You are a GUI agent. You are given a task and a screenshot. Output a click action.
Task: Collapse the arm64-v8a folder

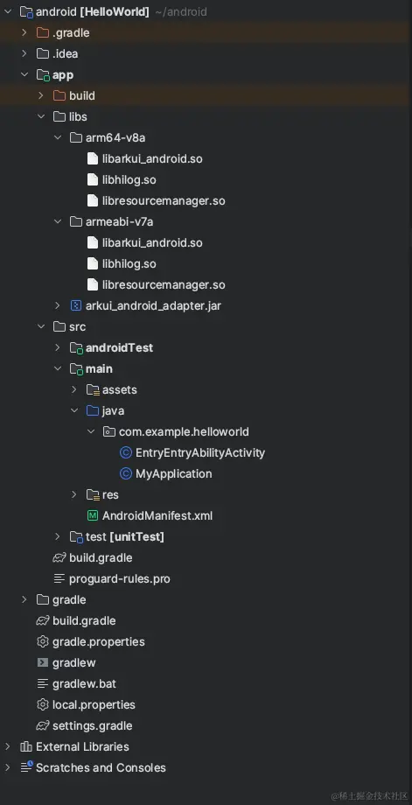pyautogui.click(x=58, y=137)
